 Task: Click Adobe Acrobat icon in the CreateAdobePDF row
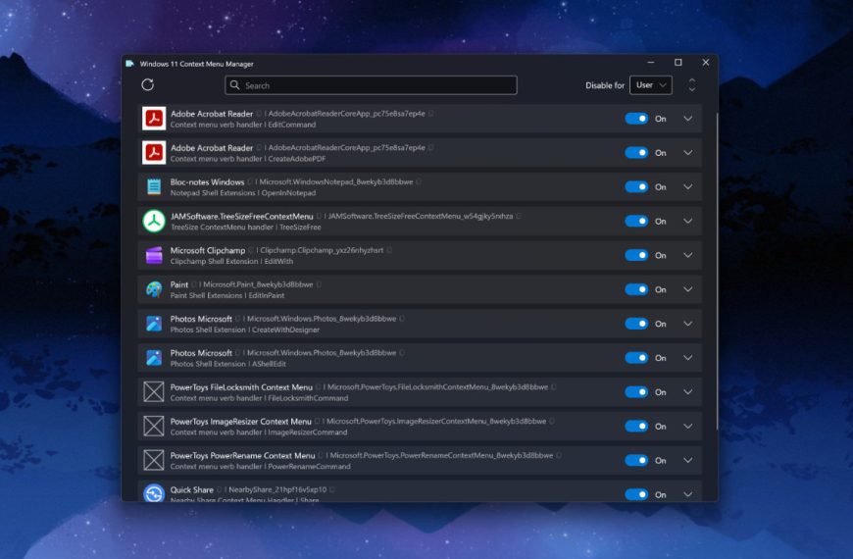[x=154, y=153]
